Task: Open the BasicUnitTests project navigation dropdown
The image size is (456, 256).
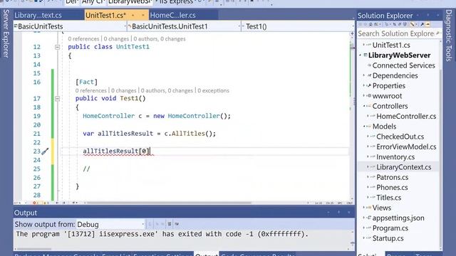Action: (x=125, y=26)
